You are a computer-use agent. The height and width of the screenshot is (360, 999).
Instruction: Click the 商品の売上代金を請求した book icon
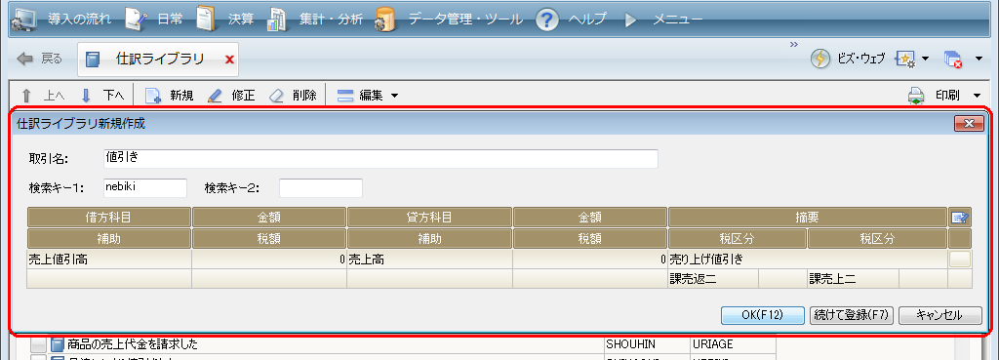click(x=58, y=344)
